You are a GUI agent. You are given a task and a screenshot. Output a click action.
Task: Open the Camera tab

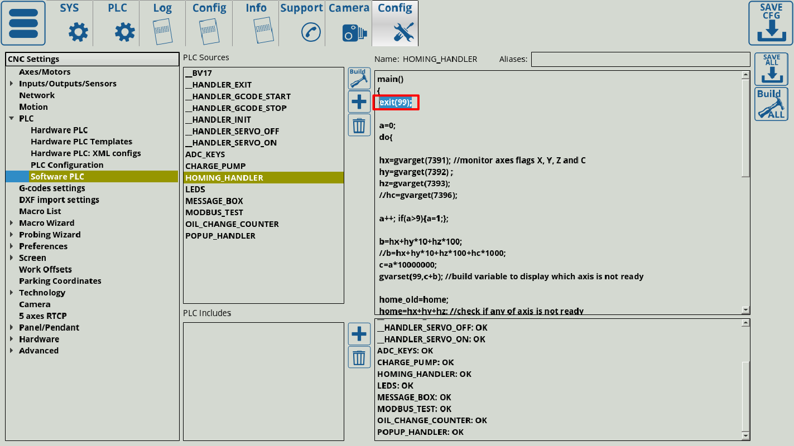pos(348,23)
